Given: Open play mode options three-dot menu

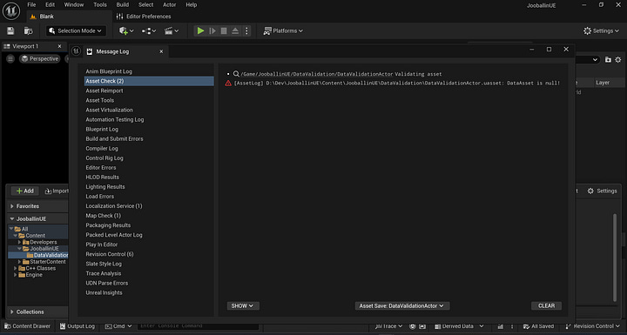Looking at the screenshot, I should coord(246,30).
